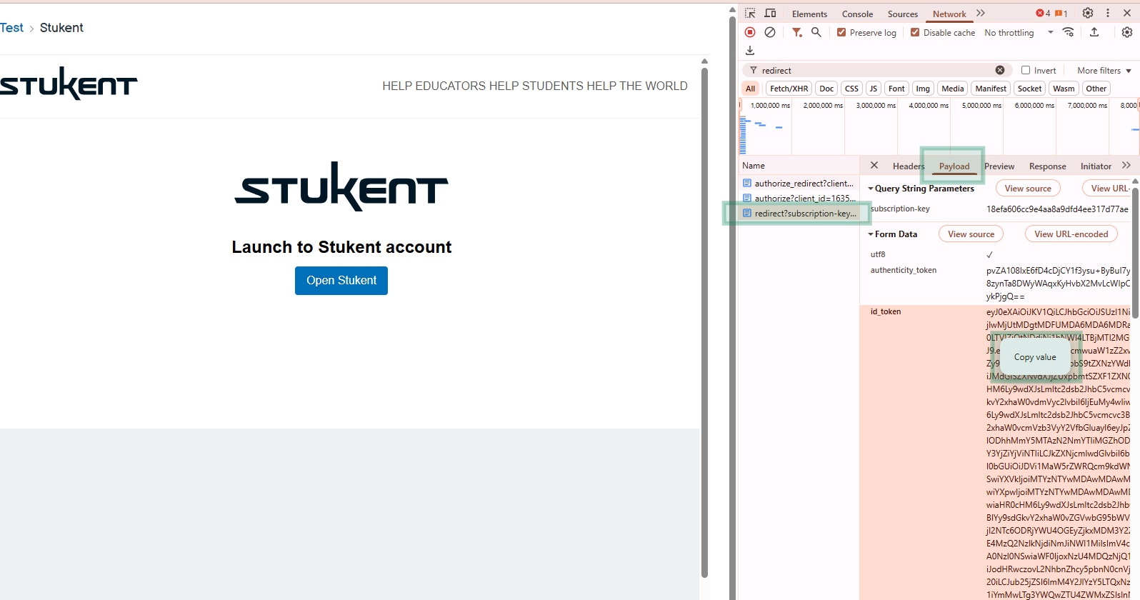The image size is (1140, 600).
Task: Click the Name column header
Action: coord(799,166)
